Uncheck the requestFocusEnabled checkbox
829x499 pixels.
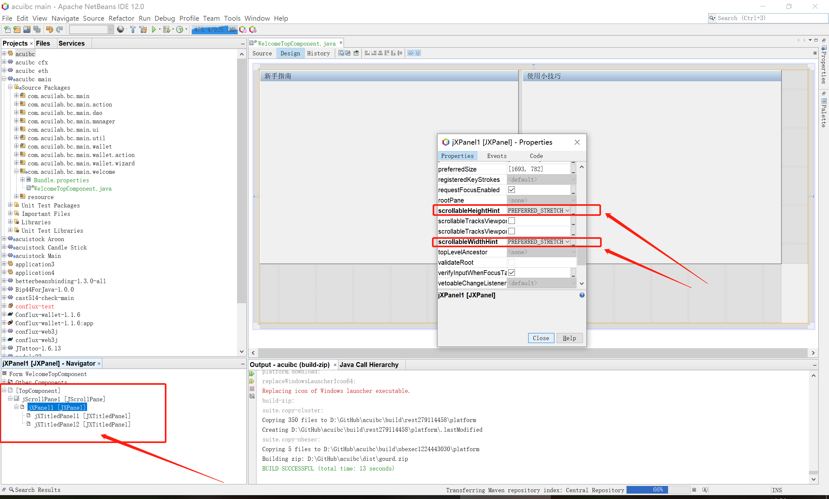coord(511,190)
